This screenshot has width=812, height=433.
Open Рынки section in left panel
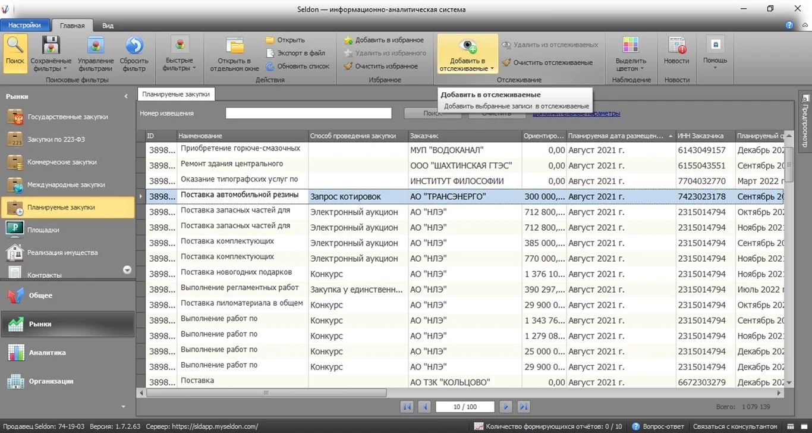pyautogui.click(x=68, y=324)
